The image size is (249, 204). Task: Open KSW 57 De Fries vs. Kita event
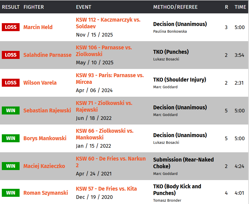[106, 189]
